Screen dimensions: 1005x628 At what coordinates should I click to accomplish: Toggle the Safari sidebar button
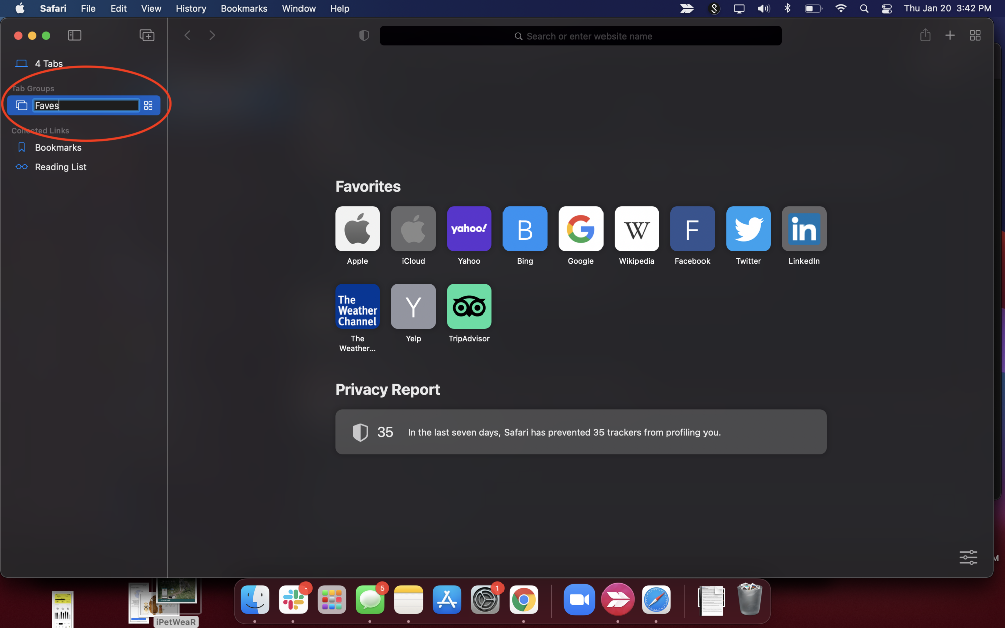pyautogui.click(x=74, y=35)
